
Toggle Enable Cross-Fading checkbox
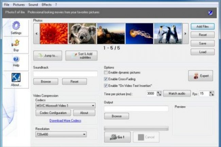(x=106, y=79)
